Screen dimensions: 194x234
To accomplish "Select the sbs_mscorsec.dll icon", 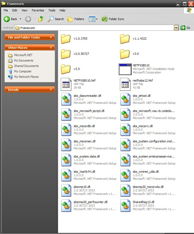I will coord(66,145).
